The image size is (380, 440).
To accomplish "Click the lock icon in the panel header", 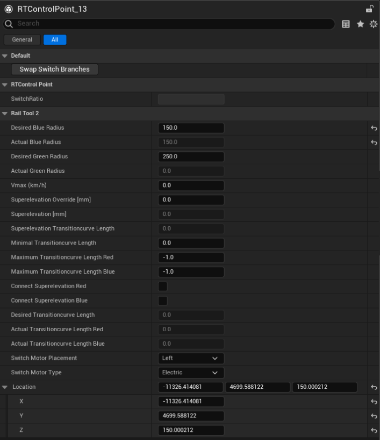I will [x=369, y=9].
